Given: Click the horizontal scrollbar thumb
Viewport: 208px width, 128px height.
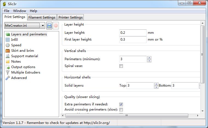Looking at the screenshot, I should 127,115.
